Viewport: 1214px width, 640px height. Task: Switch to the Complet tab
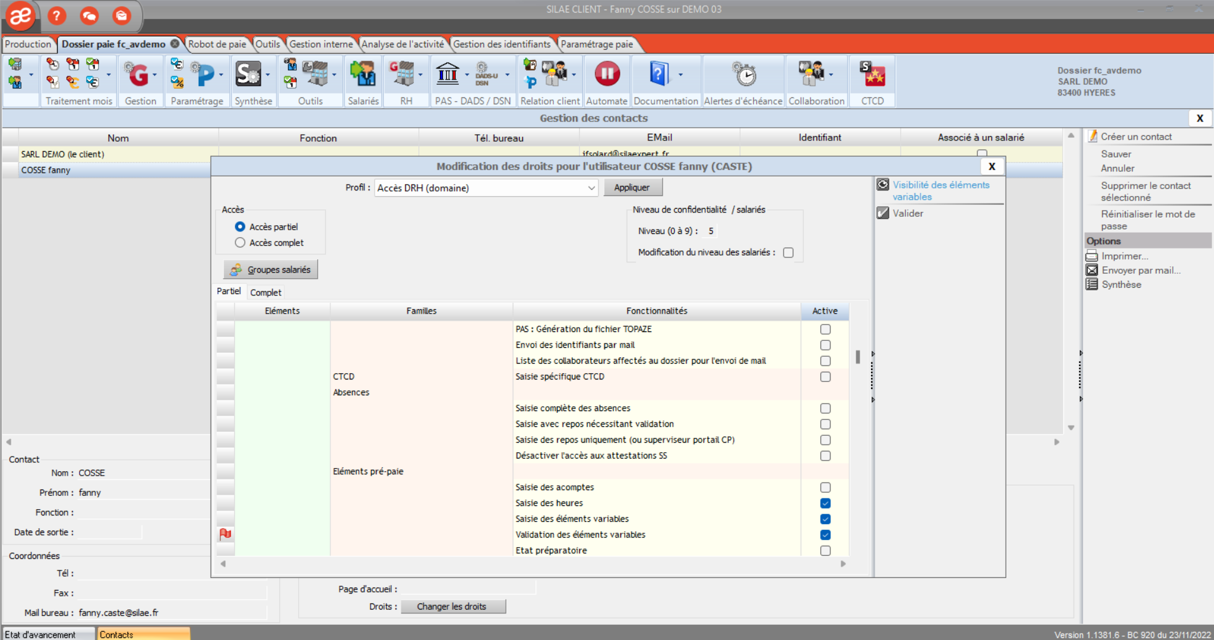pyautogui.click(x=265, y=292)
